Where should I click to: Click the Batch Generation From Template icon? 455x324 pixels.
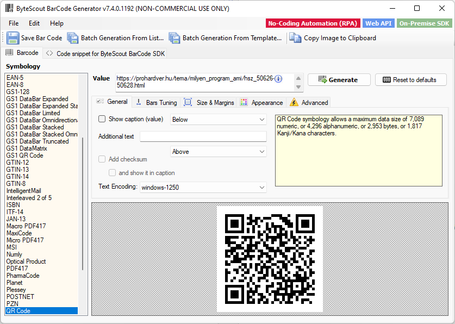coord(174,38)
